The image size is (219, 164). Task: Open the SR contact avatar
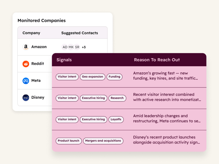[77, 47]
